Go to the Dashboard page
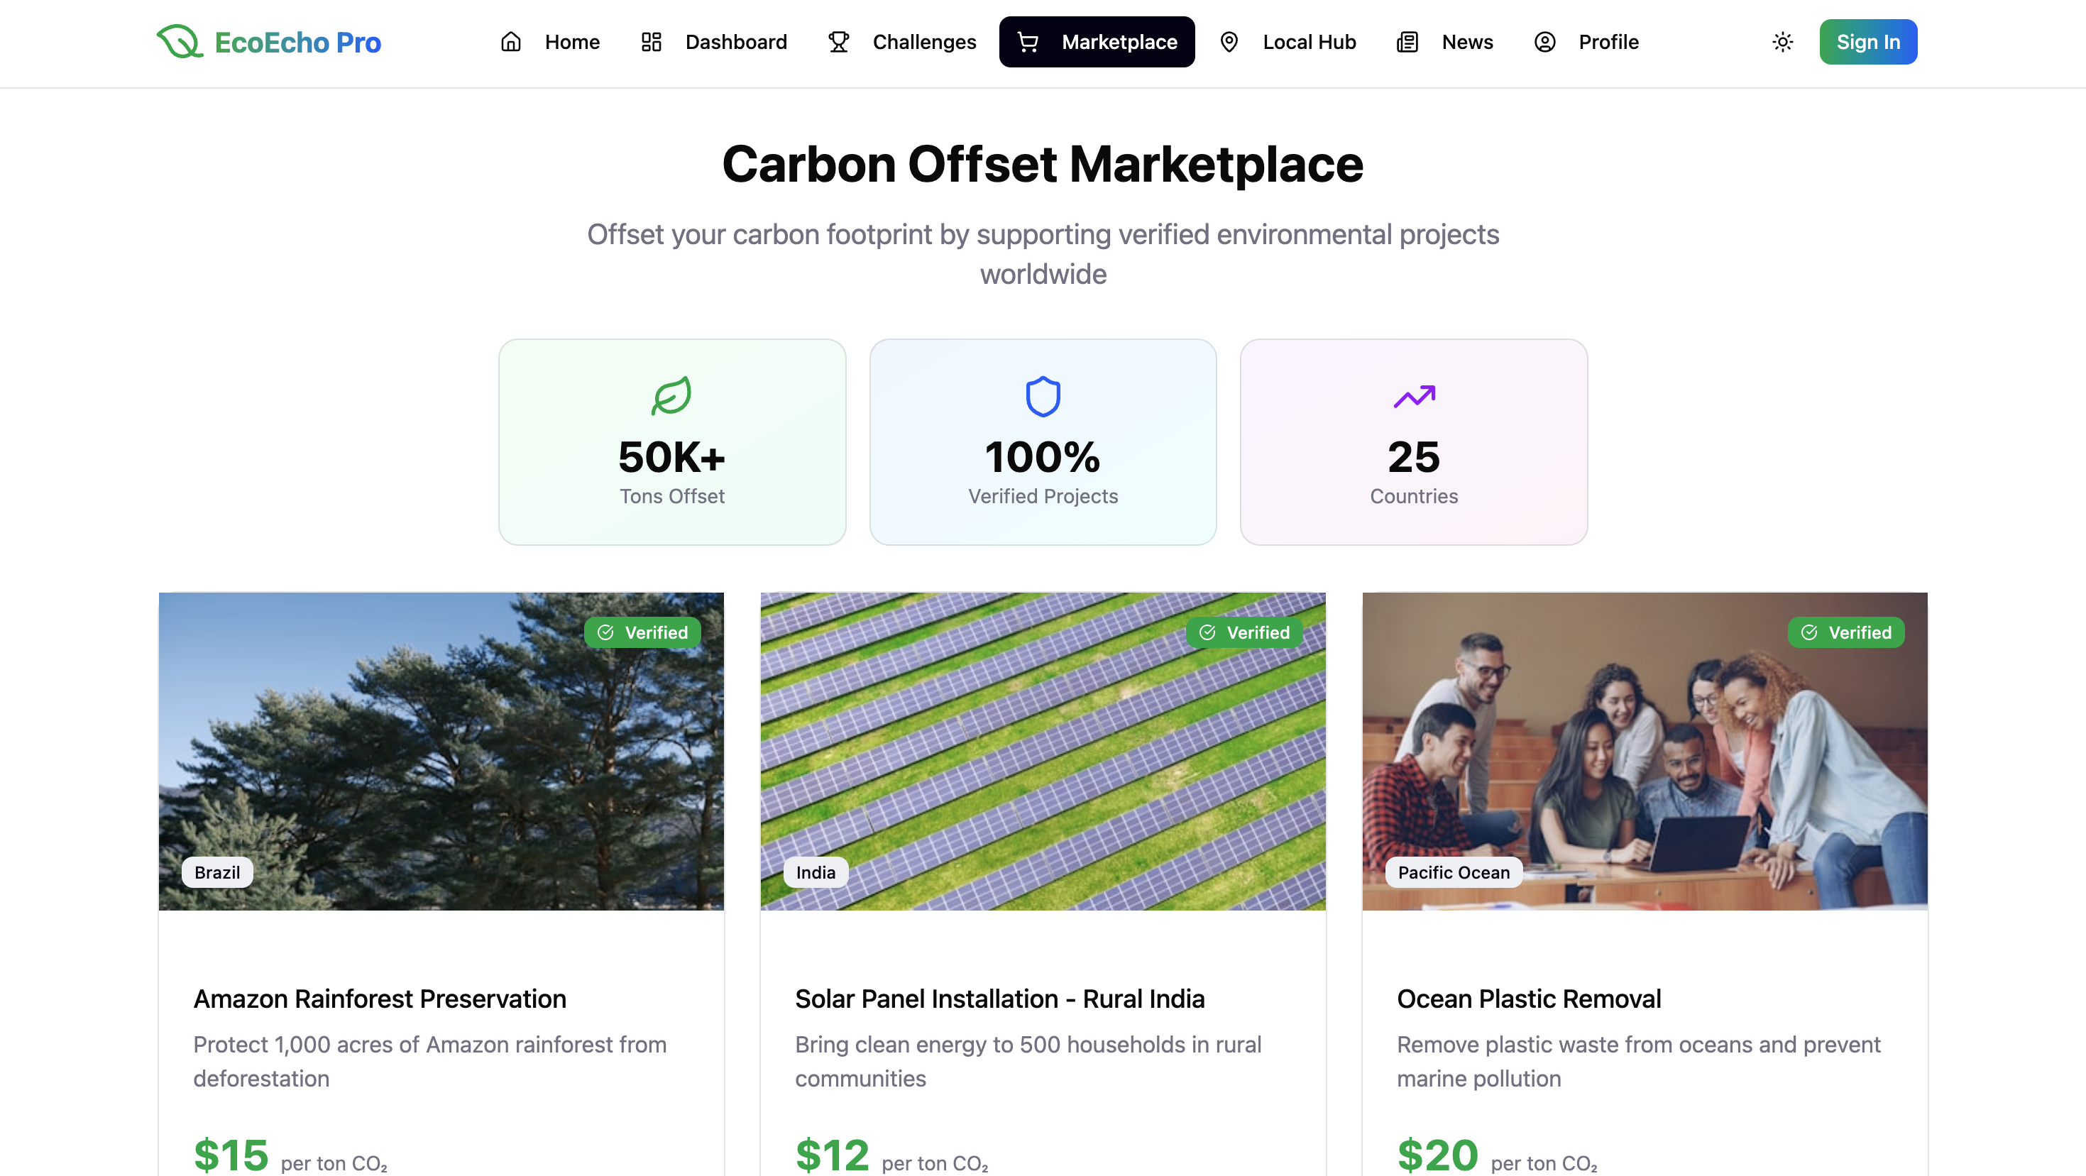 tap(713, 42)
